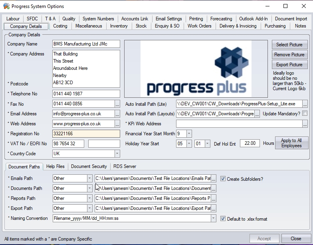This screenshot has height=245, width=313.
Task: Select the Costing tab
Action: [x=60, y=26]
